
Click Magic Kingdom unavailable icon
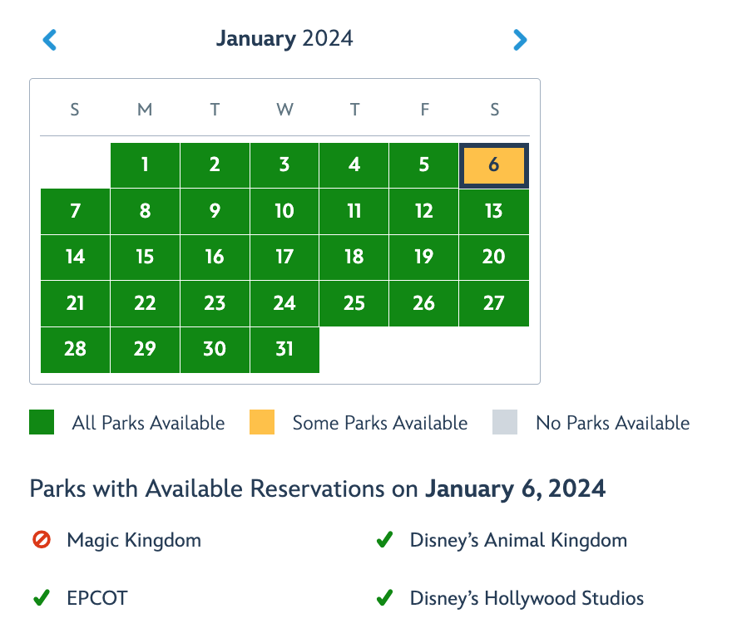(41, 541)
